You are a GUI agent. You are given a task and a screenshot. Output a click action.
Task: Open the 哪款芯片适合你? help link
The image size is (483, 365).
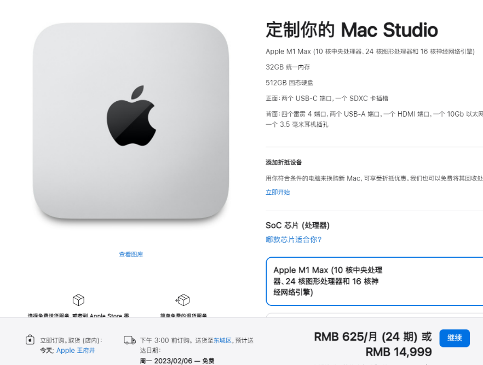(x=294, y=240)
